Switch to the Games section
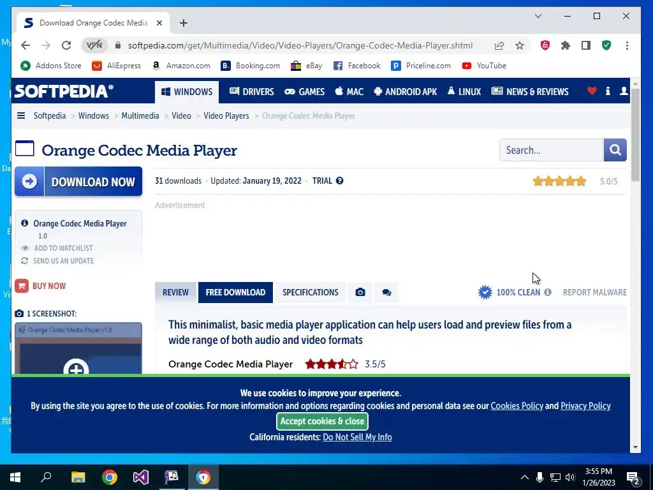The image size is (653, 490). (304, 92)
